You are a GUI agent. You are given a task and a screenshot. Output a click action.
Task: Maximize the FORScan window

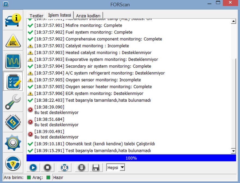point(218,3)
